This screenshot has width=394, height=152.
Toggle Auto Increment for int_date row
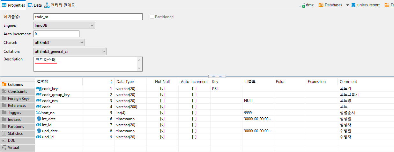[x=194, y=119]
